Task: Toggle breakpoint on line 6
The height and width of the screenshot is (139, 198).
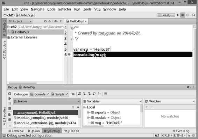Action: [69, 54]
